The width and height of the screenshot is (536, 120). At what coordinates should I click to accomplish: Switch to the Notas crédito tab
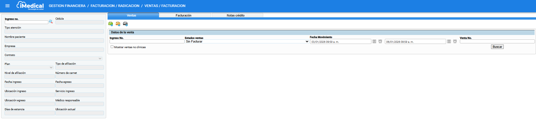[x=236, y=15]
